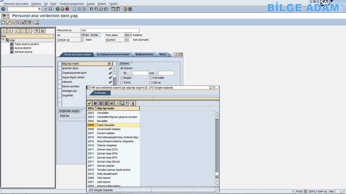Click the tab strip scroll right arrow

pyautogui.click(x=178, y=54)
